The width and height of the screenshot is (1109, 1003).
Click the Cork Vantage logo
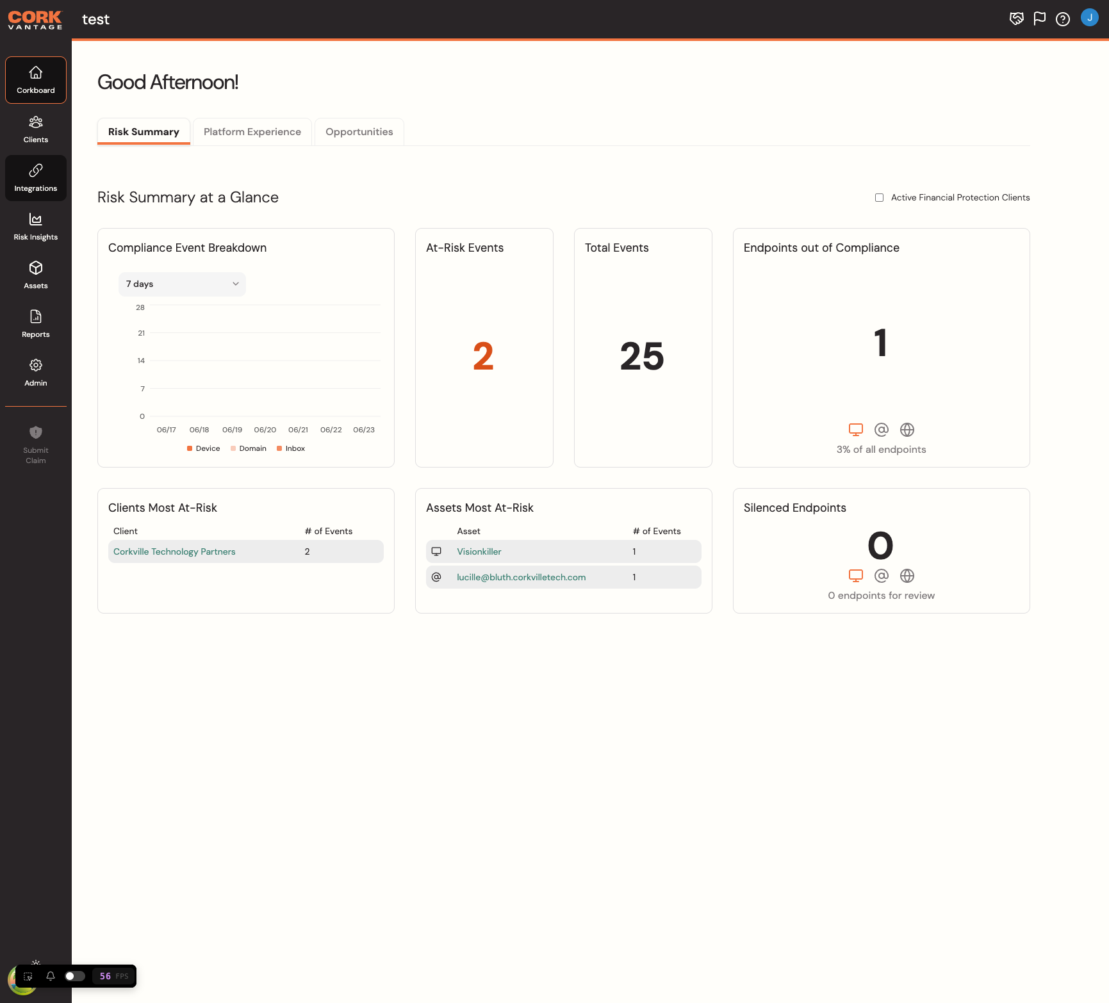click(x=35, y=20)
